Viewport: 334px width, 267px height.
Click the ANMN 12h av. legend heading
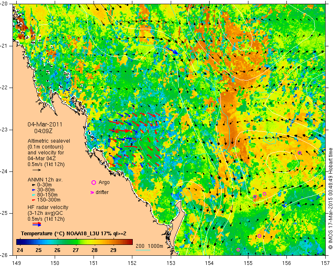pos(45,180)
